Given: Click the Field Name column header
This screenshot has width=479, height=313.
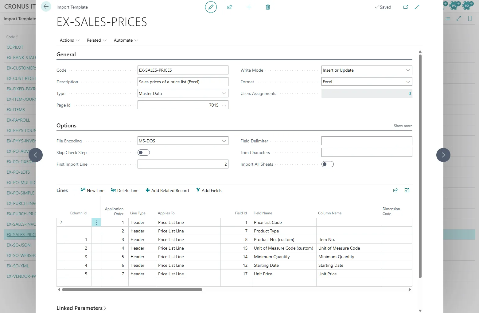Looking at the screenshot, I should [x=263, y=213].
